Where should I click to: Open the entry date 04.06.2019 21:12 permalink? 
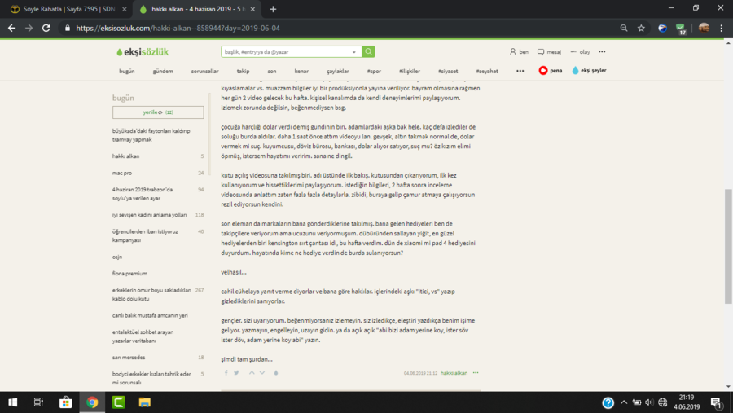pos(421,373)
